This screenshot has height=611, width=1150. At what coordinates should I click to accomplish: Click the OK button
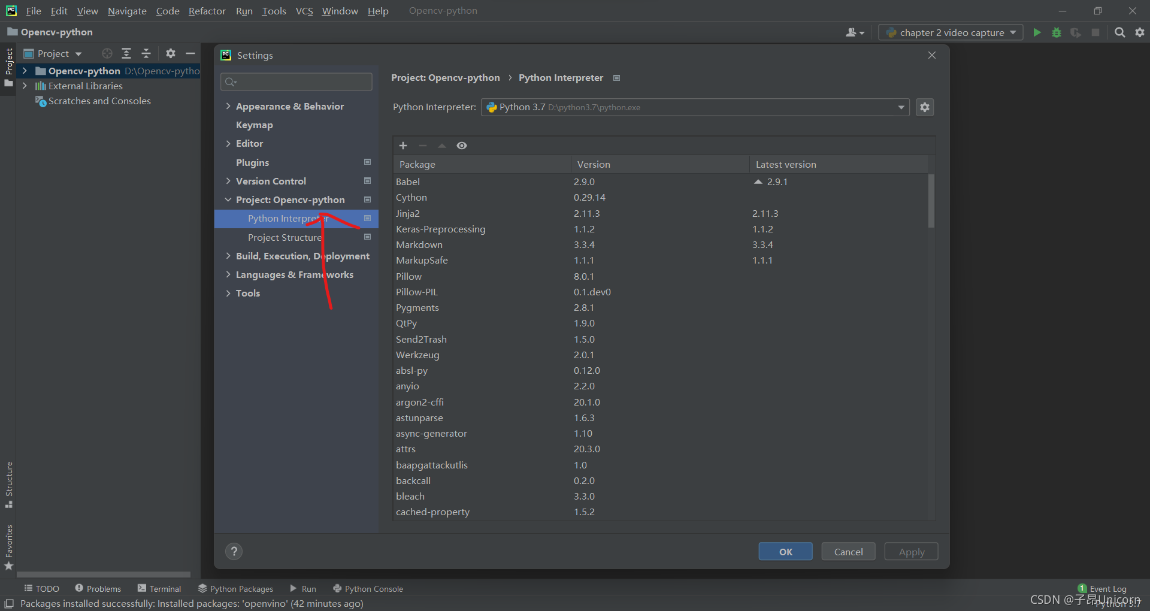[x=786, y=552]
